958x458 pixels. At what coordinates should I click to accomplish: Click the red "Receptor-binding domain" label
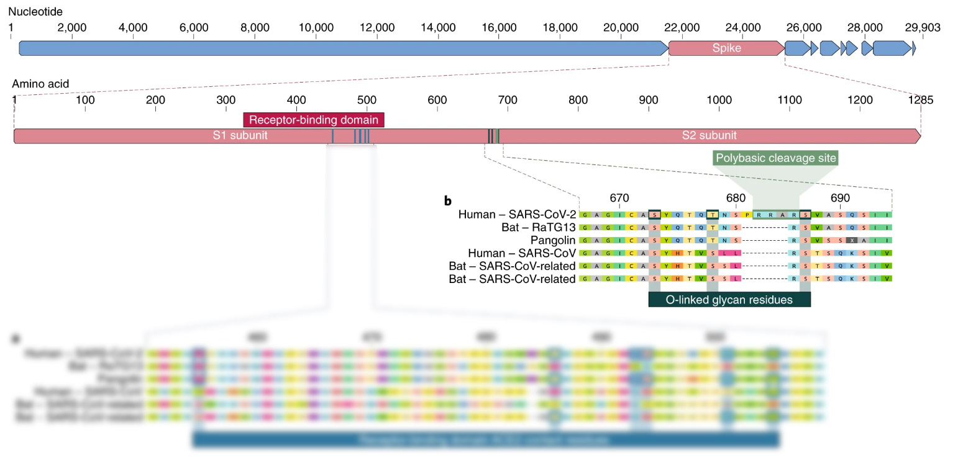click(x=314, y=120)
